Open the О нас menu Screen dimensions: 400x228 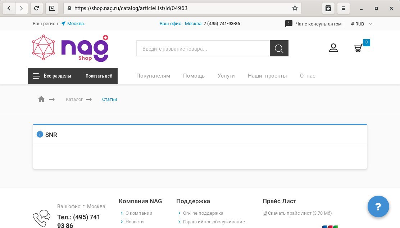tap(308, 76)
